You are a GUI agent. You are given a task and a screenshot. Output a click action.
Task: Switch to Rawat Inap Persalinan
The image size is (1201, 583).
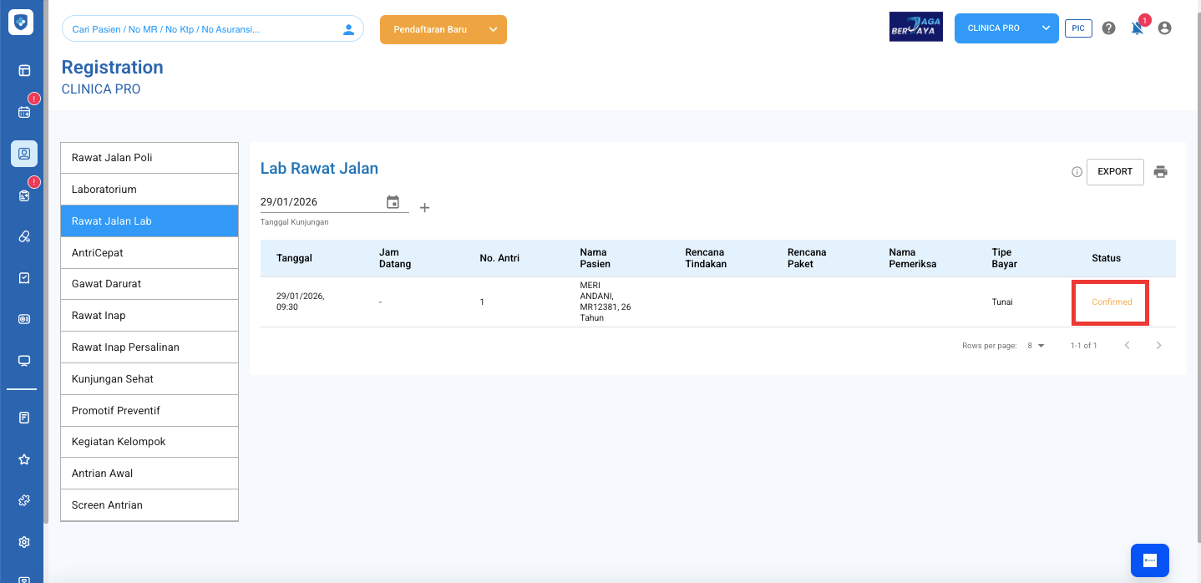(x=149, y=347)
